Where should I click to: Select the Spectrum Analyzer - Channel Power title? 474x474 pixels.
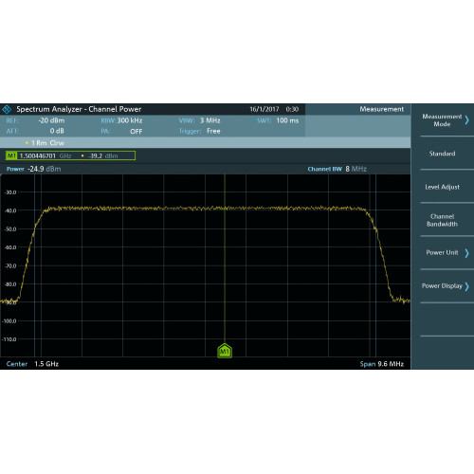79,109
